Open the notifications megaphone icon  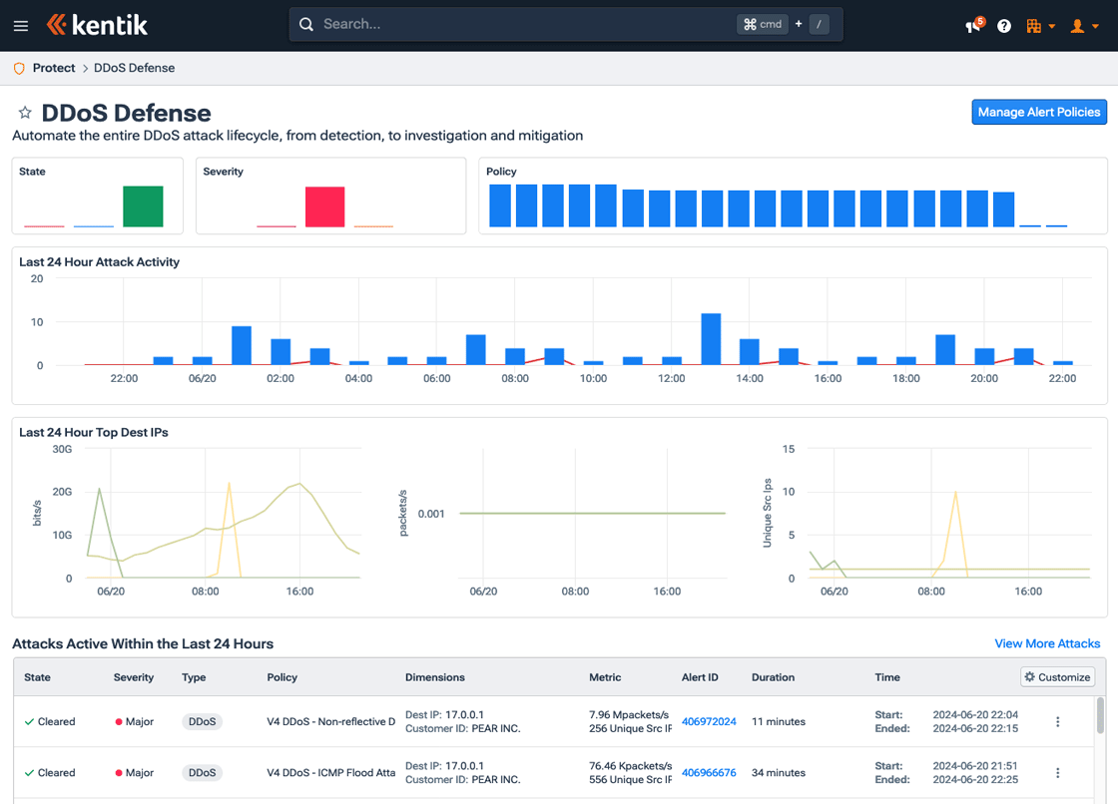point(970,25)
